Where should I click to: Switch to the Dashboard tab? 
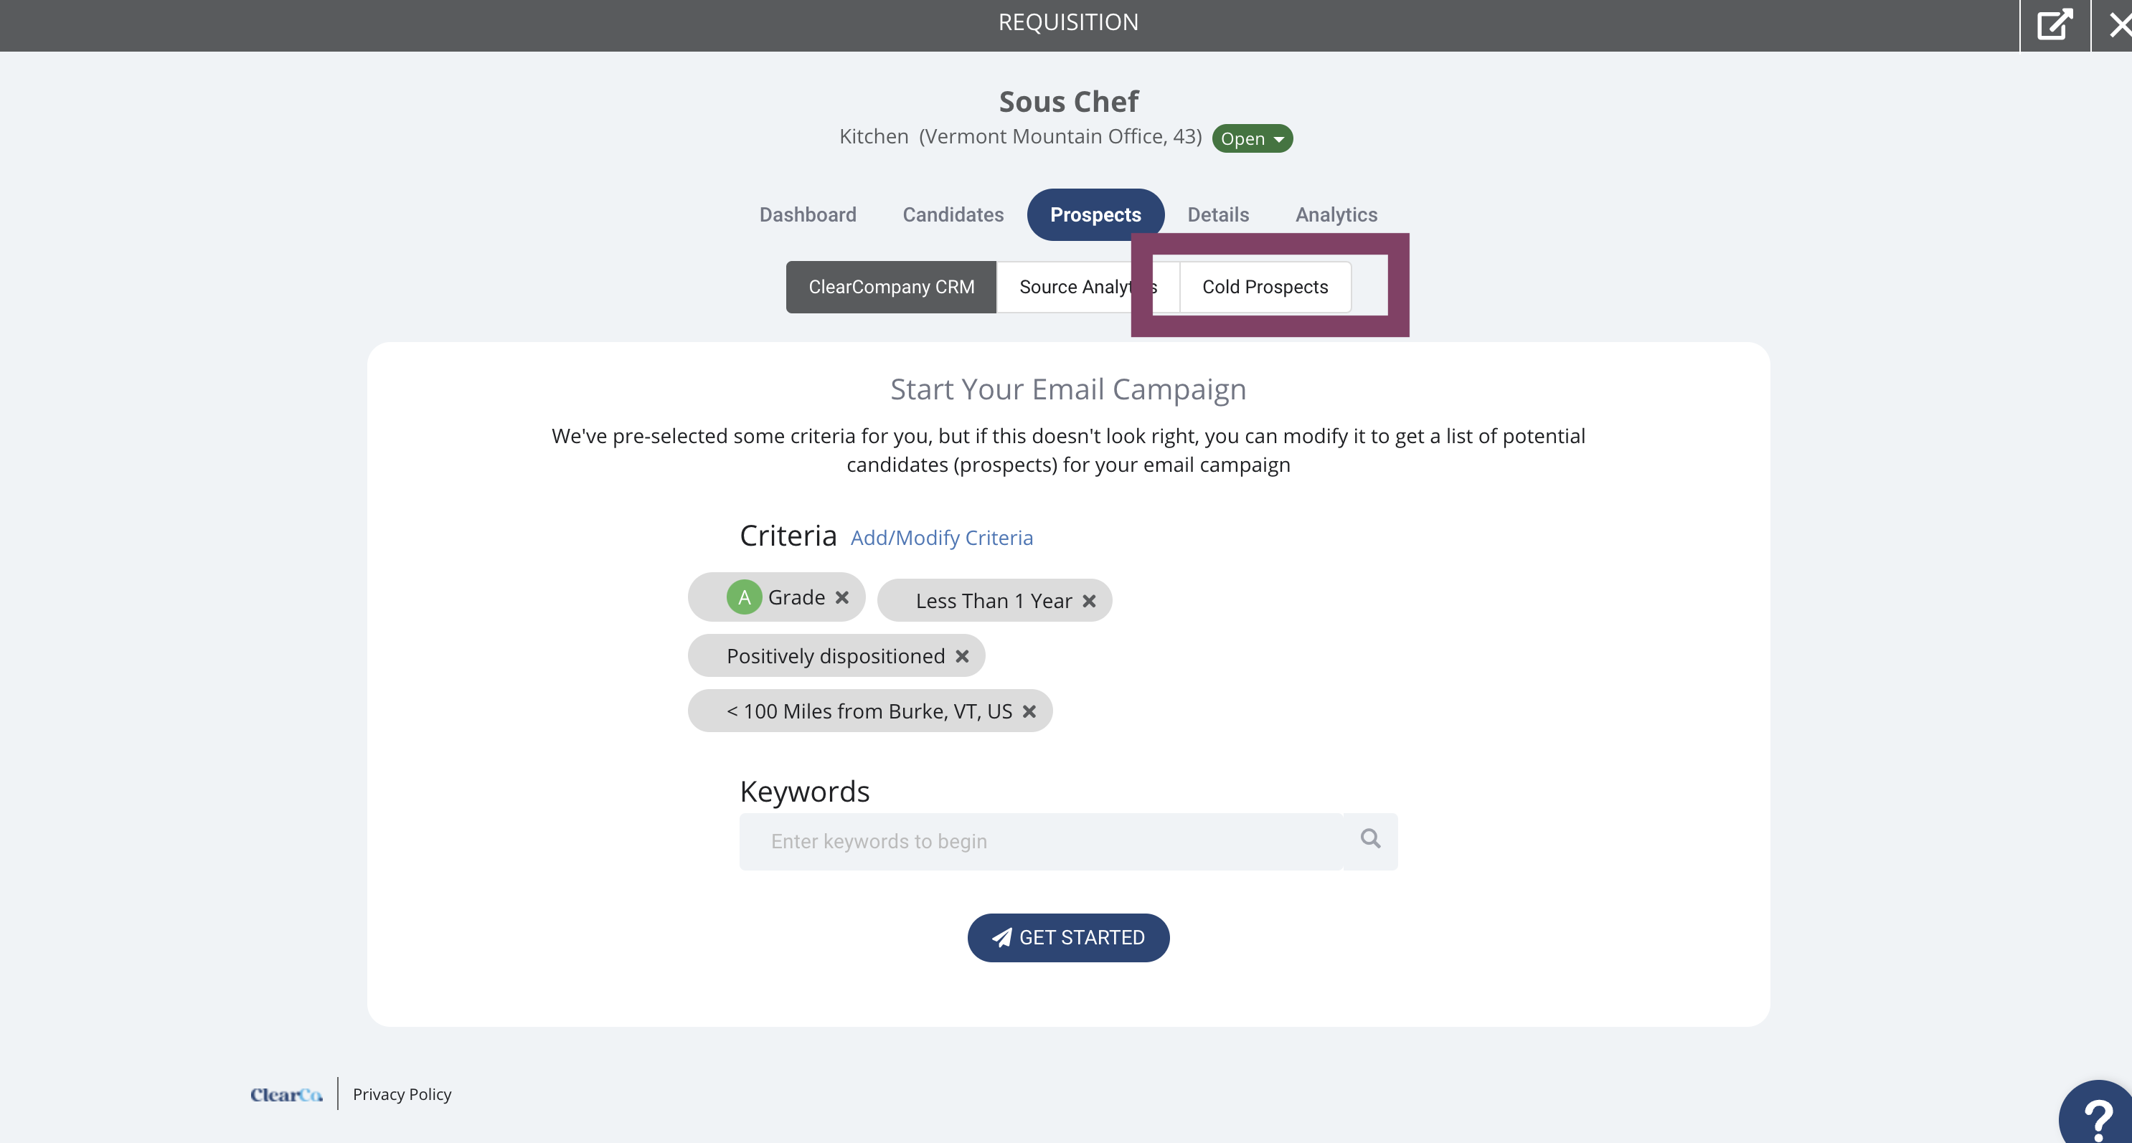tap(808, 215)
